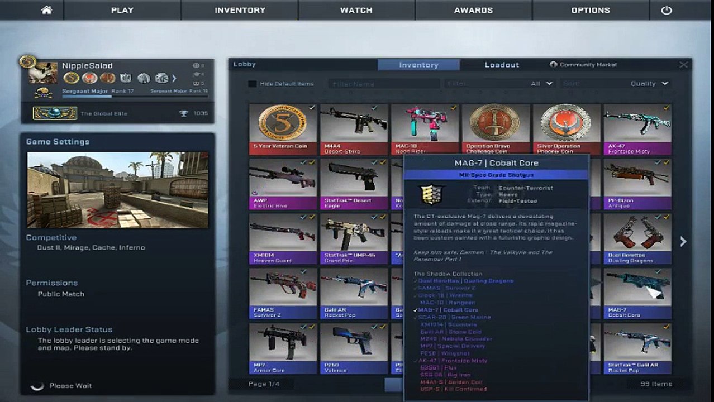Select Operation Bravo Challenge Coin
714x402 pixels.
pos(496,129)
